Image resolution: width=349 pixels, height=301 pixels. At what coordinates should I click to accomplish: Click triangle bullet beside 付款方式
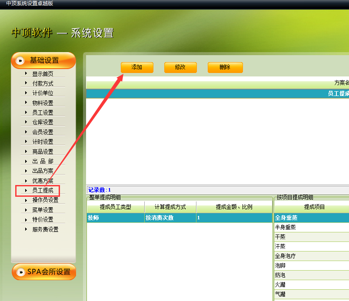pyautogui.click(x=26, y=83)
